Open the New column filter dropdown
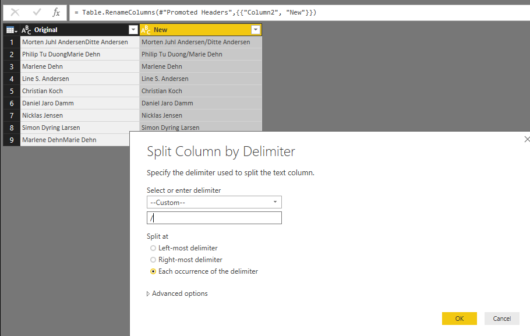 coord(256,30)
